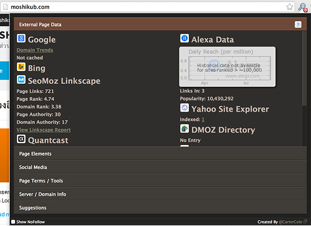Click the SeoMoz Linkscape icon
Image resolution: width=311 pixels, height=226 pixels.
[21, 79]
